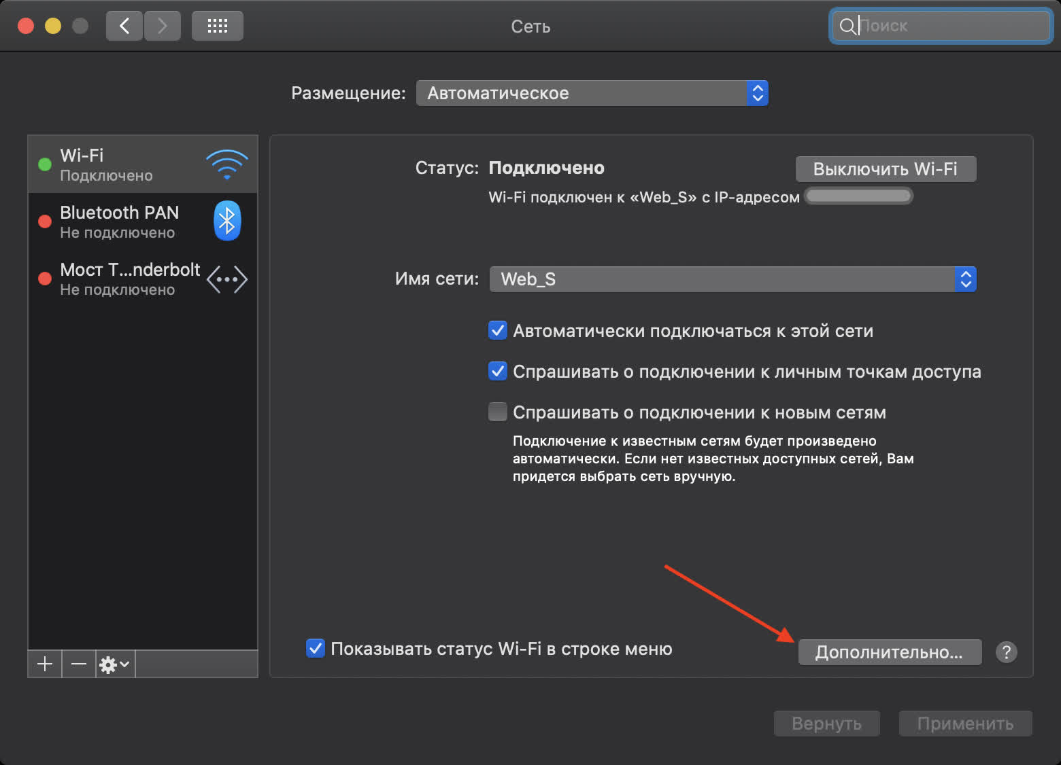Click the Thunderbolt bridge arrows icon
1061x765 pixels.
226,279
